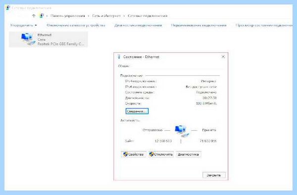Go to Сеть и Интернет breadcrumb
The width and height of the screenshot is (297, 195).
106,16
